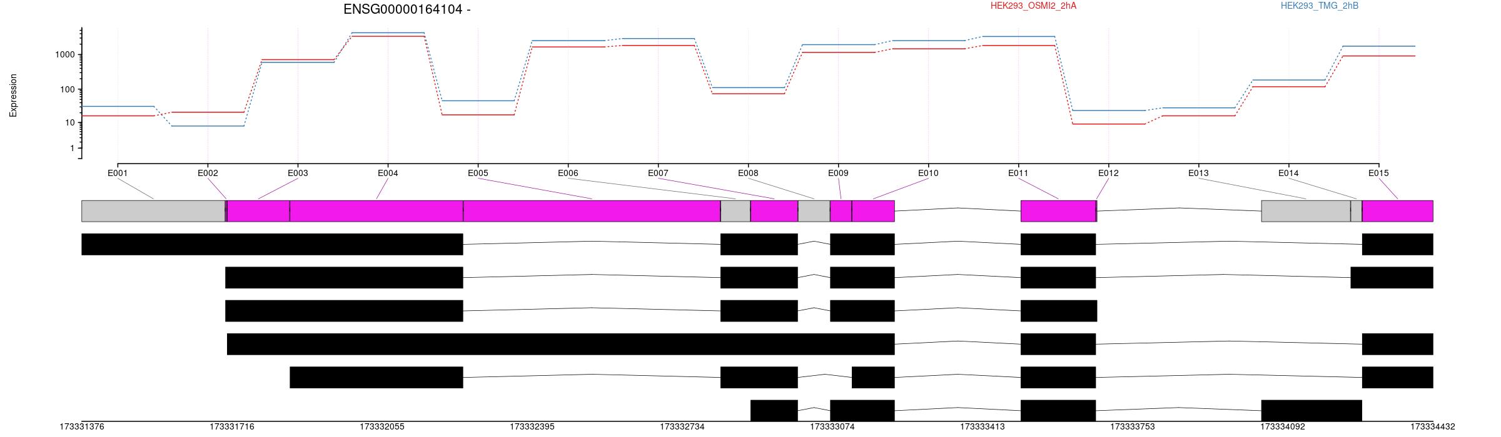Click the Expression y-axis label
This screenshot has height=437, width=1501.
pos(13,96)
